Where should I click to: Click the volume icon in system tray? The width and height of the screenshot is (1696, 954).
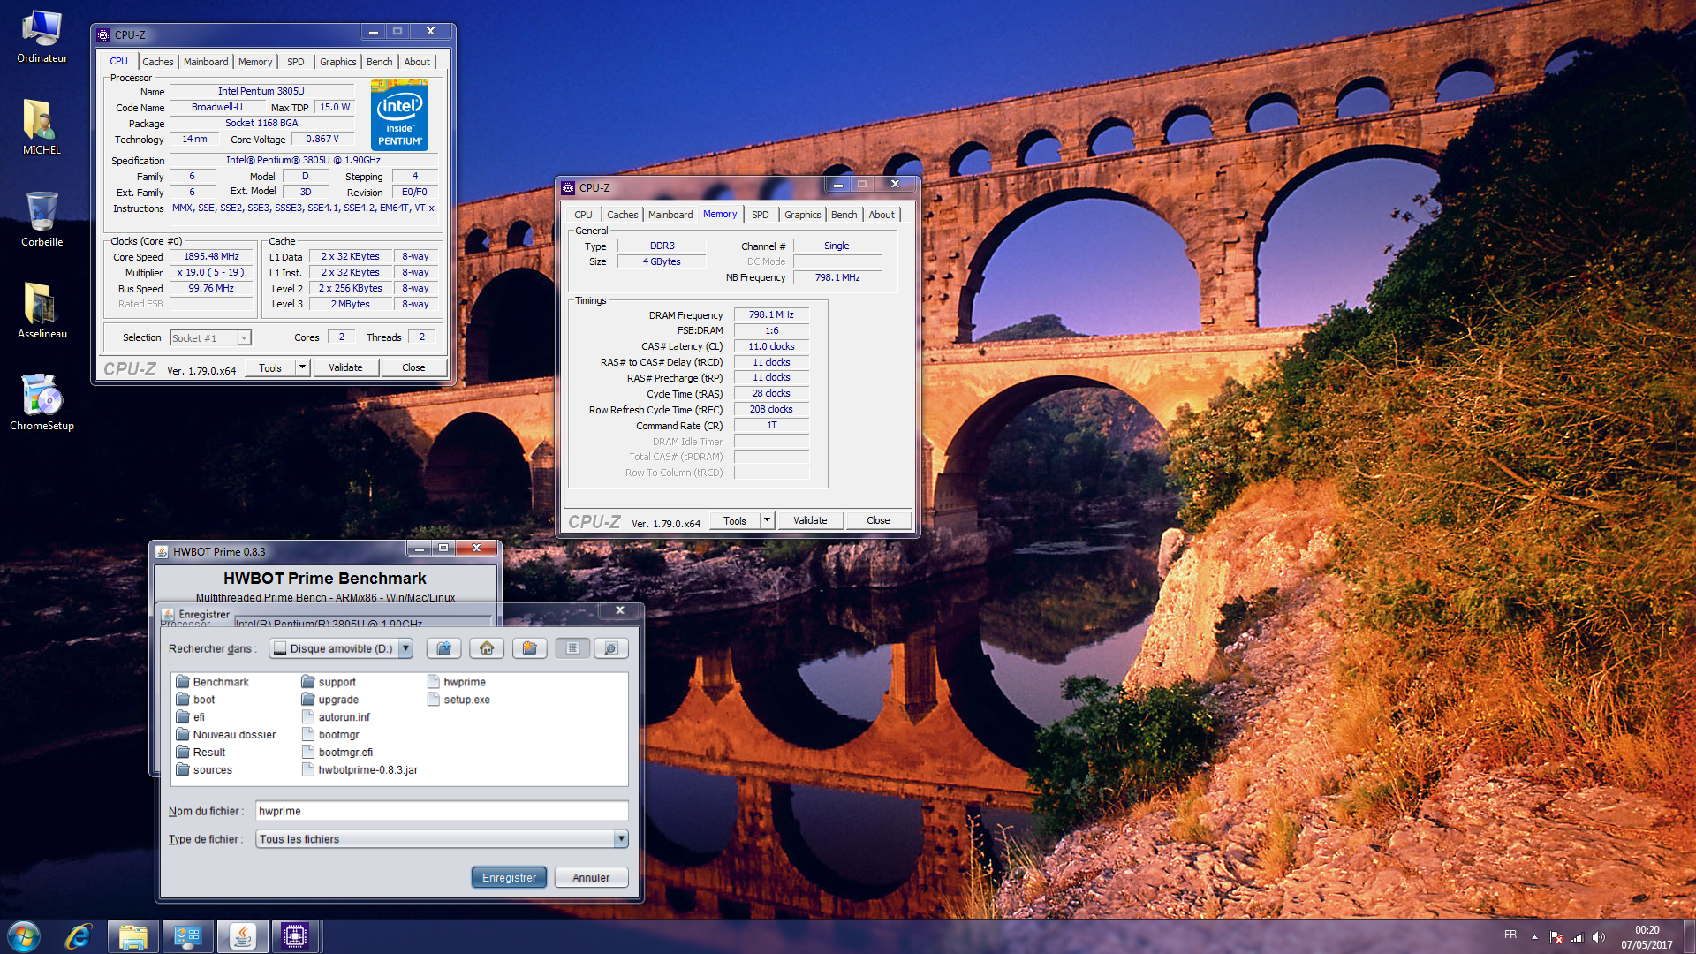click(x=1598, y=937)
